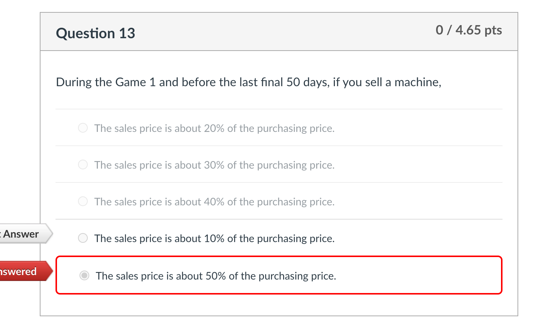Click the answer text saying 20% of purchasing price

click(x=214, y=128)
